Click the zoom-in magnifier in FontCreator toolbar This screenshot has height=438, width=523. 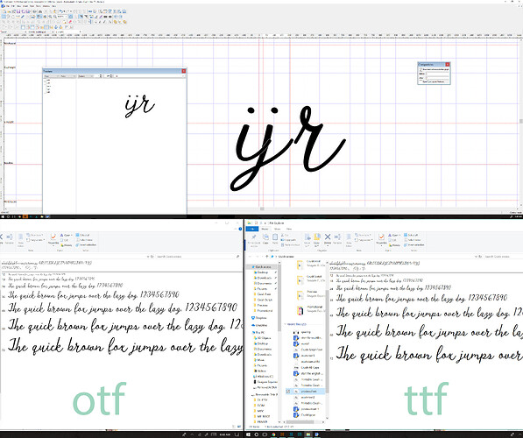click(x=50, y=17)
